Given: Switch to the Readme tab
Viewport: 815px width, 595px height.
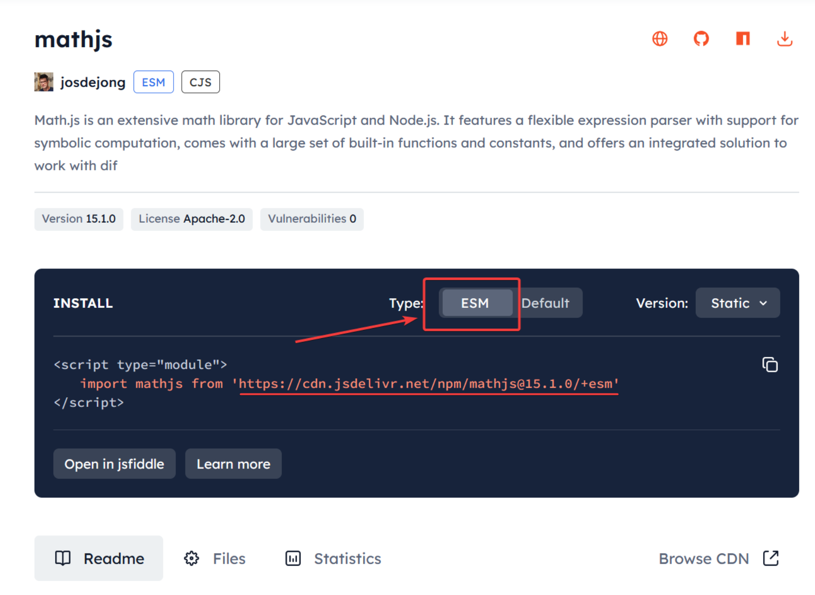Looking at the screenshot, I should (x=99, y=558).
